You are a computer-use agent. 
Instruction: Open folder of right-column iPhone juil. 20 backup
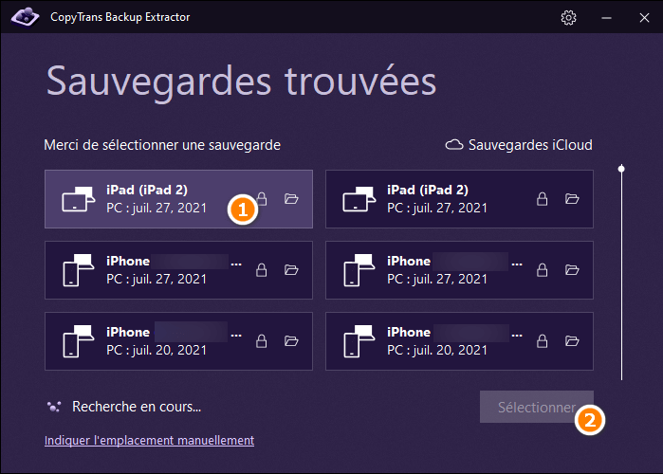click(572, 340)
